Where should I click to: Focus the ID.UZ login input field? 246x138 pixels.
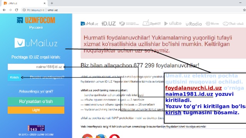36,67
